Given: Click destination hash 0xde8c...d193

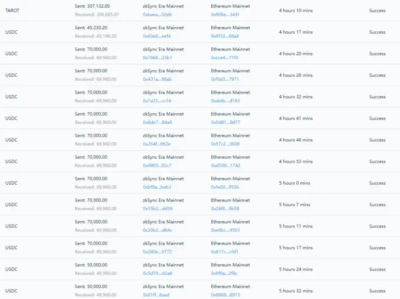Looking at the screenshot, I should click(225, 101).
